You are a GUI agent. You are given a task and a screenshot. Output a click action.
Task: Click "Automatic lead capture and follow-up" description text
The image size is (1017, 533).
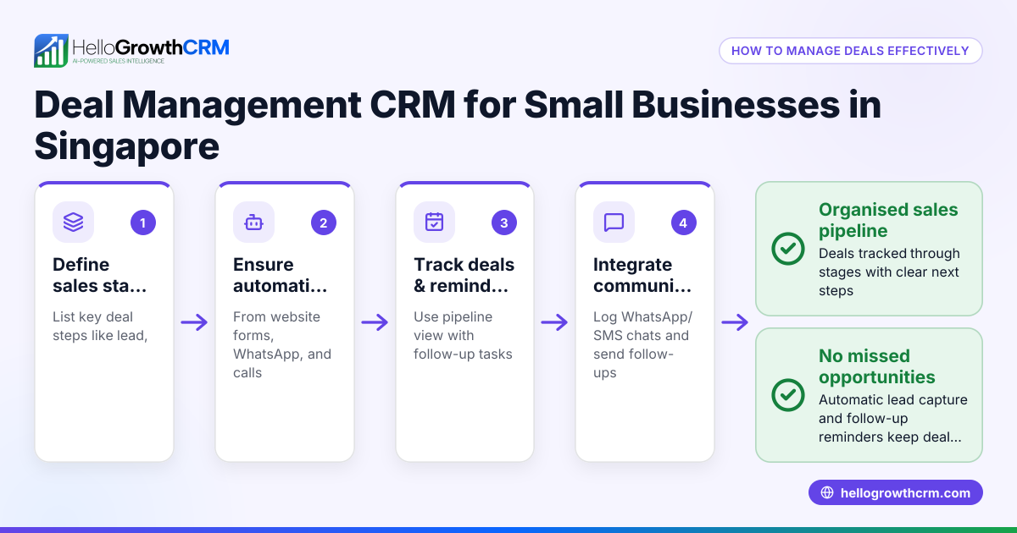pos(893,418)
